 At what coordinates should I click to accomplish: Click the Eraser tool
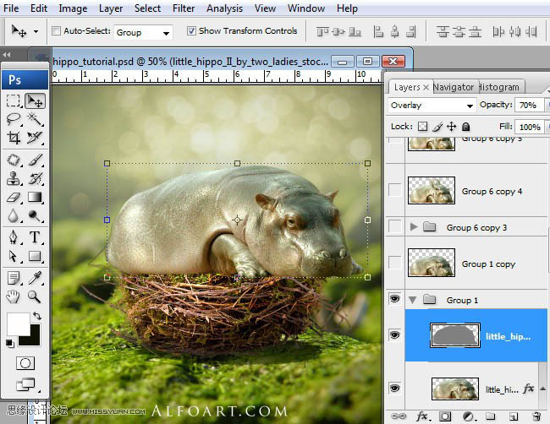[x=14, y=197]
